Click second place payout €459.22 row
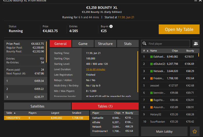Viewport: 203px width, 137px height. (x=26, y=89)
